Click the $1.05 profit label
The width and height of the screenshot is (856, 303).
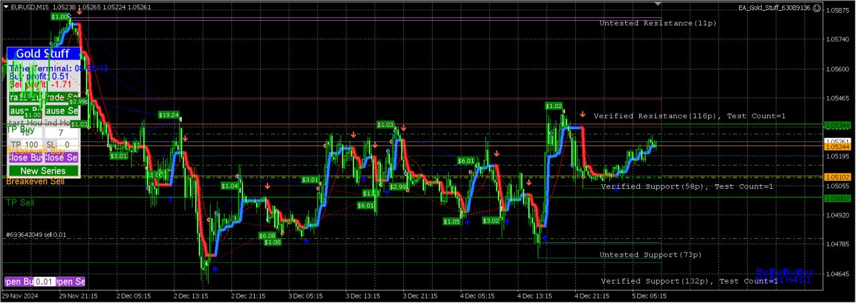(451, 221)
